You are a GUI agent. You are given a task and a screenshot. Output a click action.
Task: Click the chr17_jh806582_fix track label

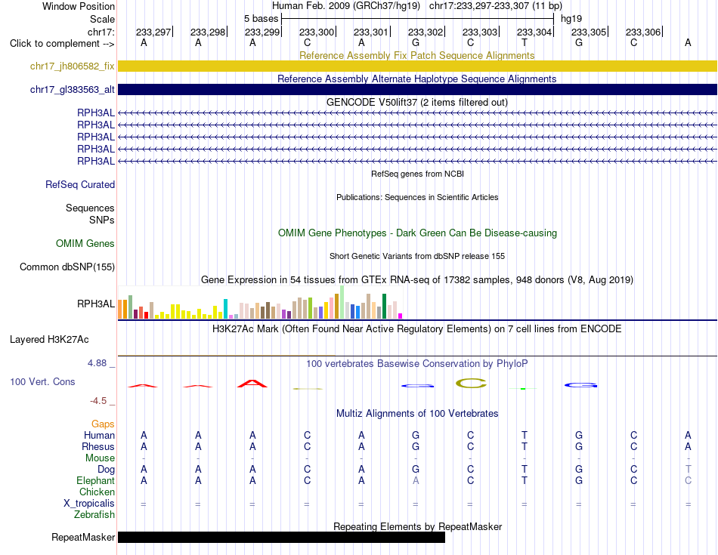tap(72, 66)
